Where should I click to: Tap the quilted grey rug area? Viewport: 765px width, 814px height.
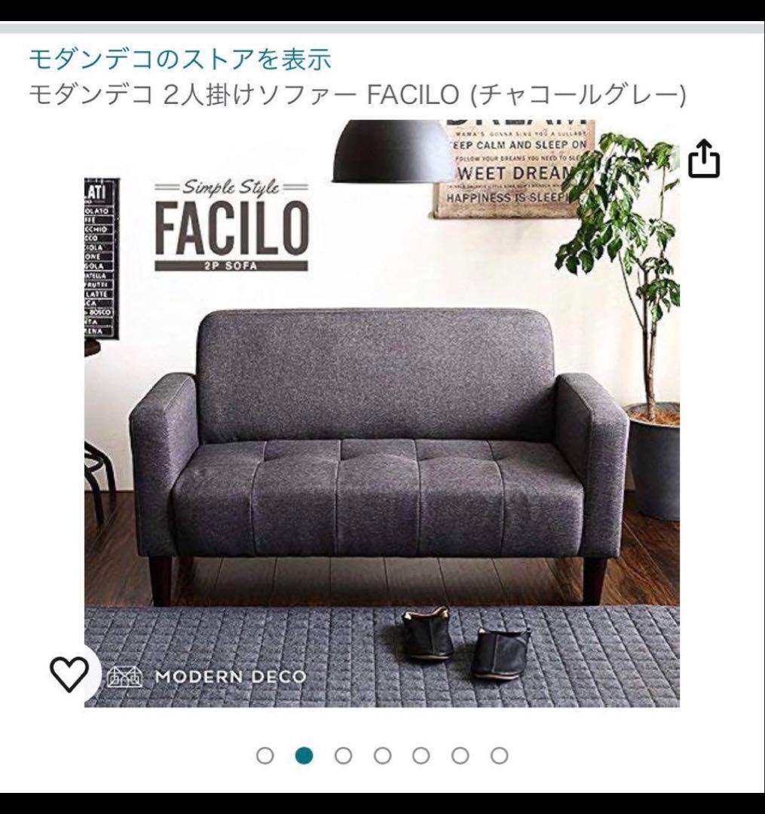382,656
